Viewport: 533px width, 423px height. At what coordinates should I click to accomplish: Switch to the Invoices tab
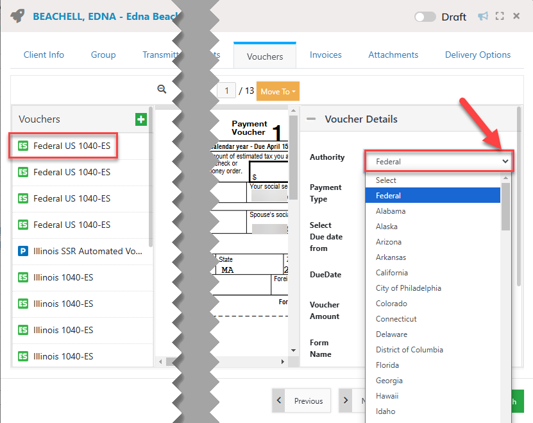click(325, 55)
